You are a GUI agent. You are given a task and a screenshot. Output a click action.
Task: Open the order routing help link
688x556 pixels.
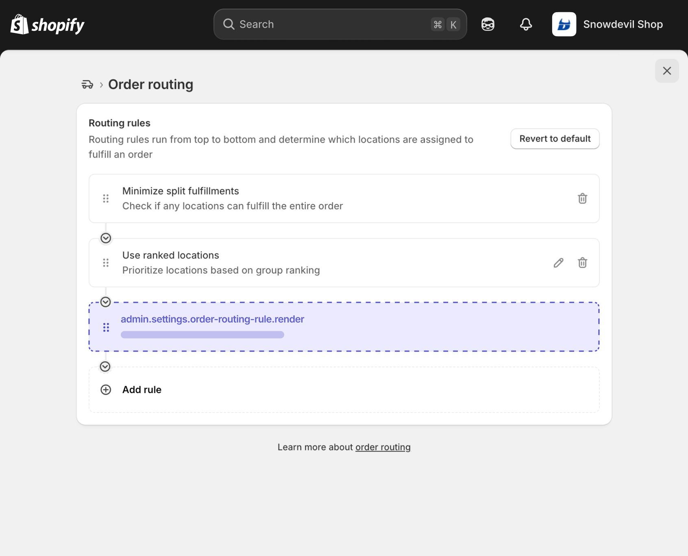click(x=383, y=447)
